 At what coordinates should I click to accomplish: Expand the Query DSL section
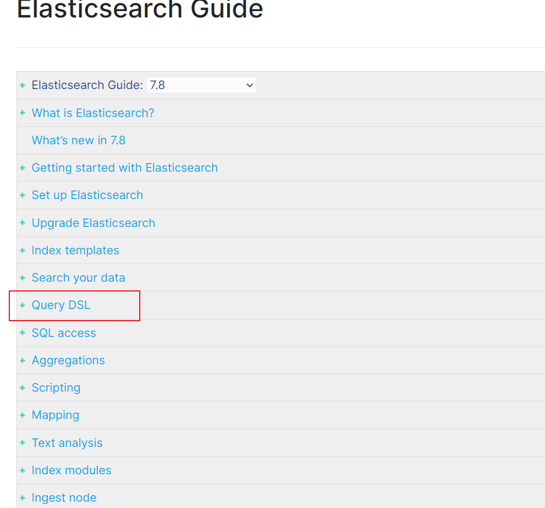(x=23, y=305)
